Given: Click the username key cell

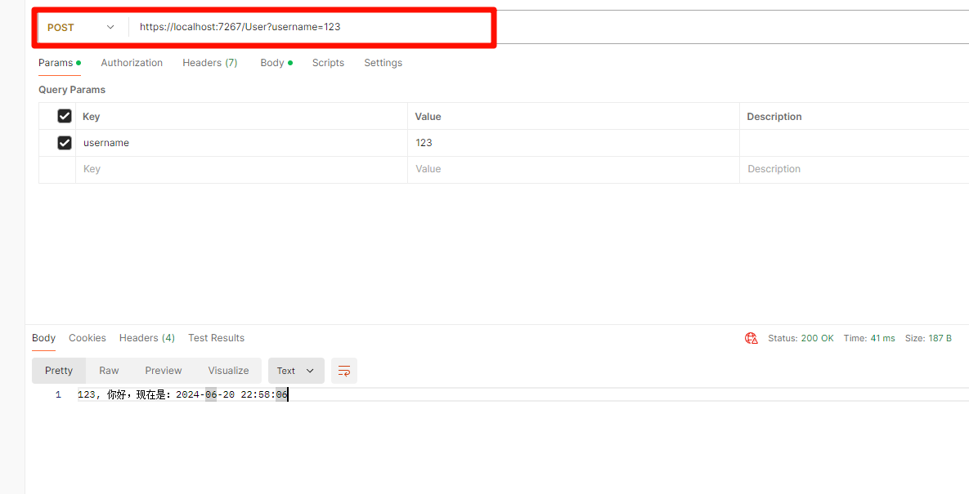Looking at the screenshot, I should point(241,143).
